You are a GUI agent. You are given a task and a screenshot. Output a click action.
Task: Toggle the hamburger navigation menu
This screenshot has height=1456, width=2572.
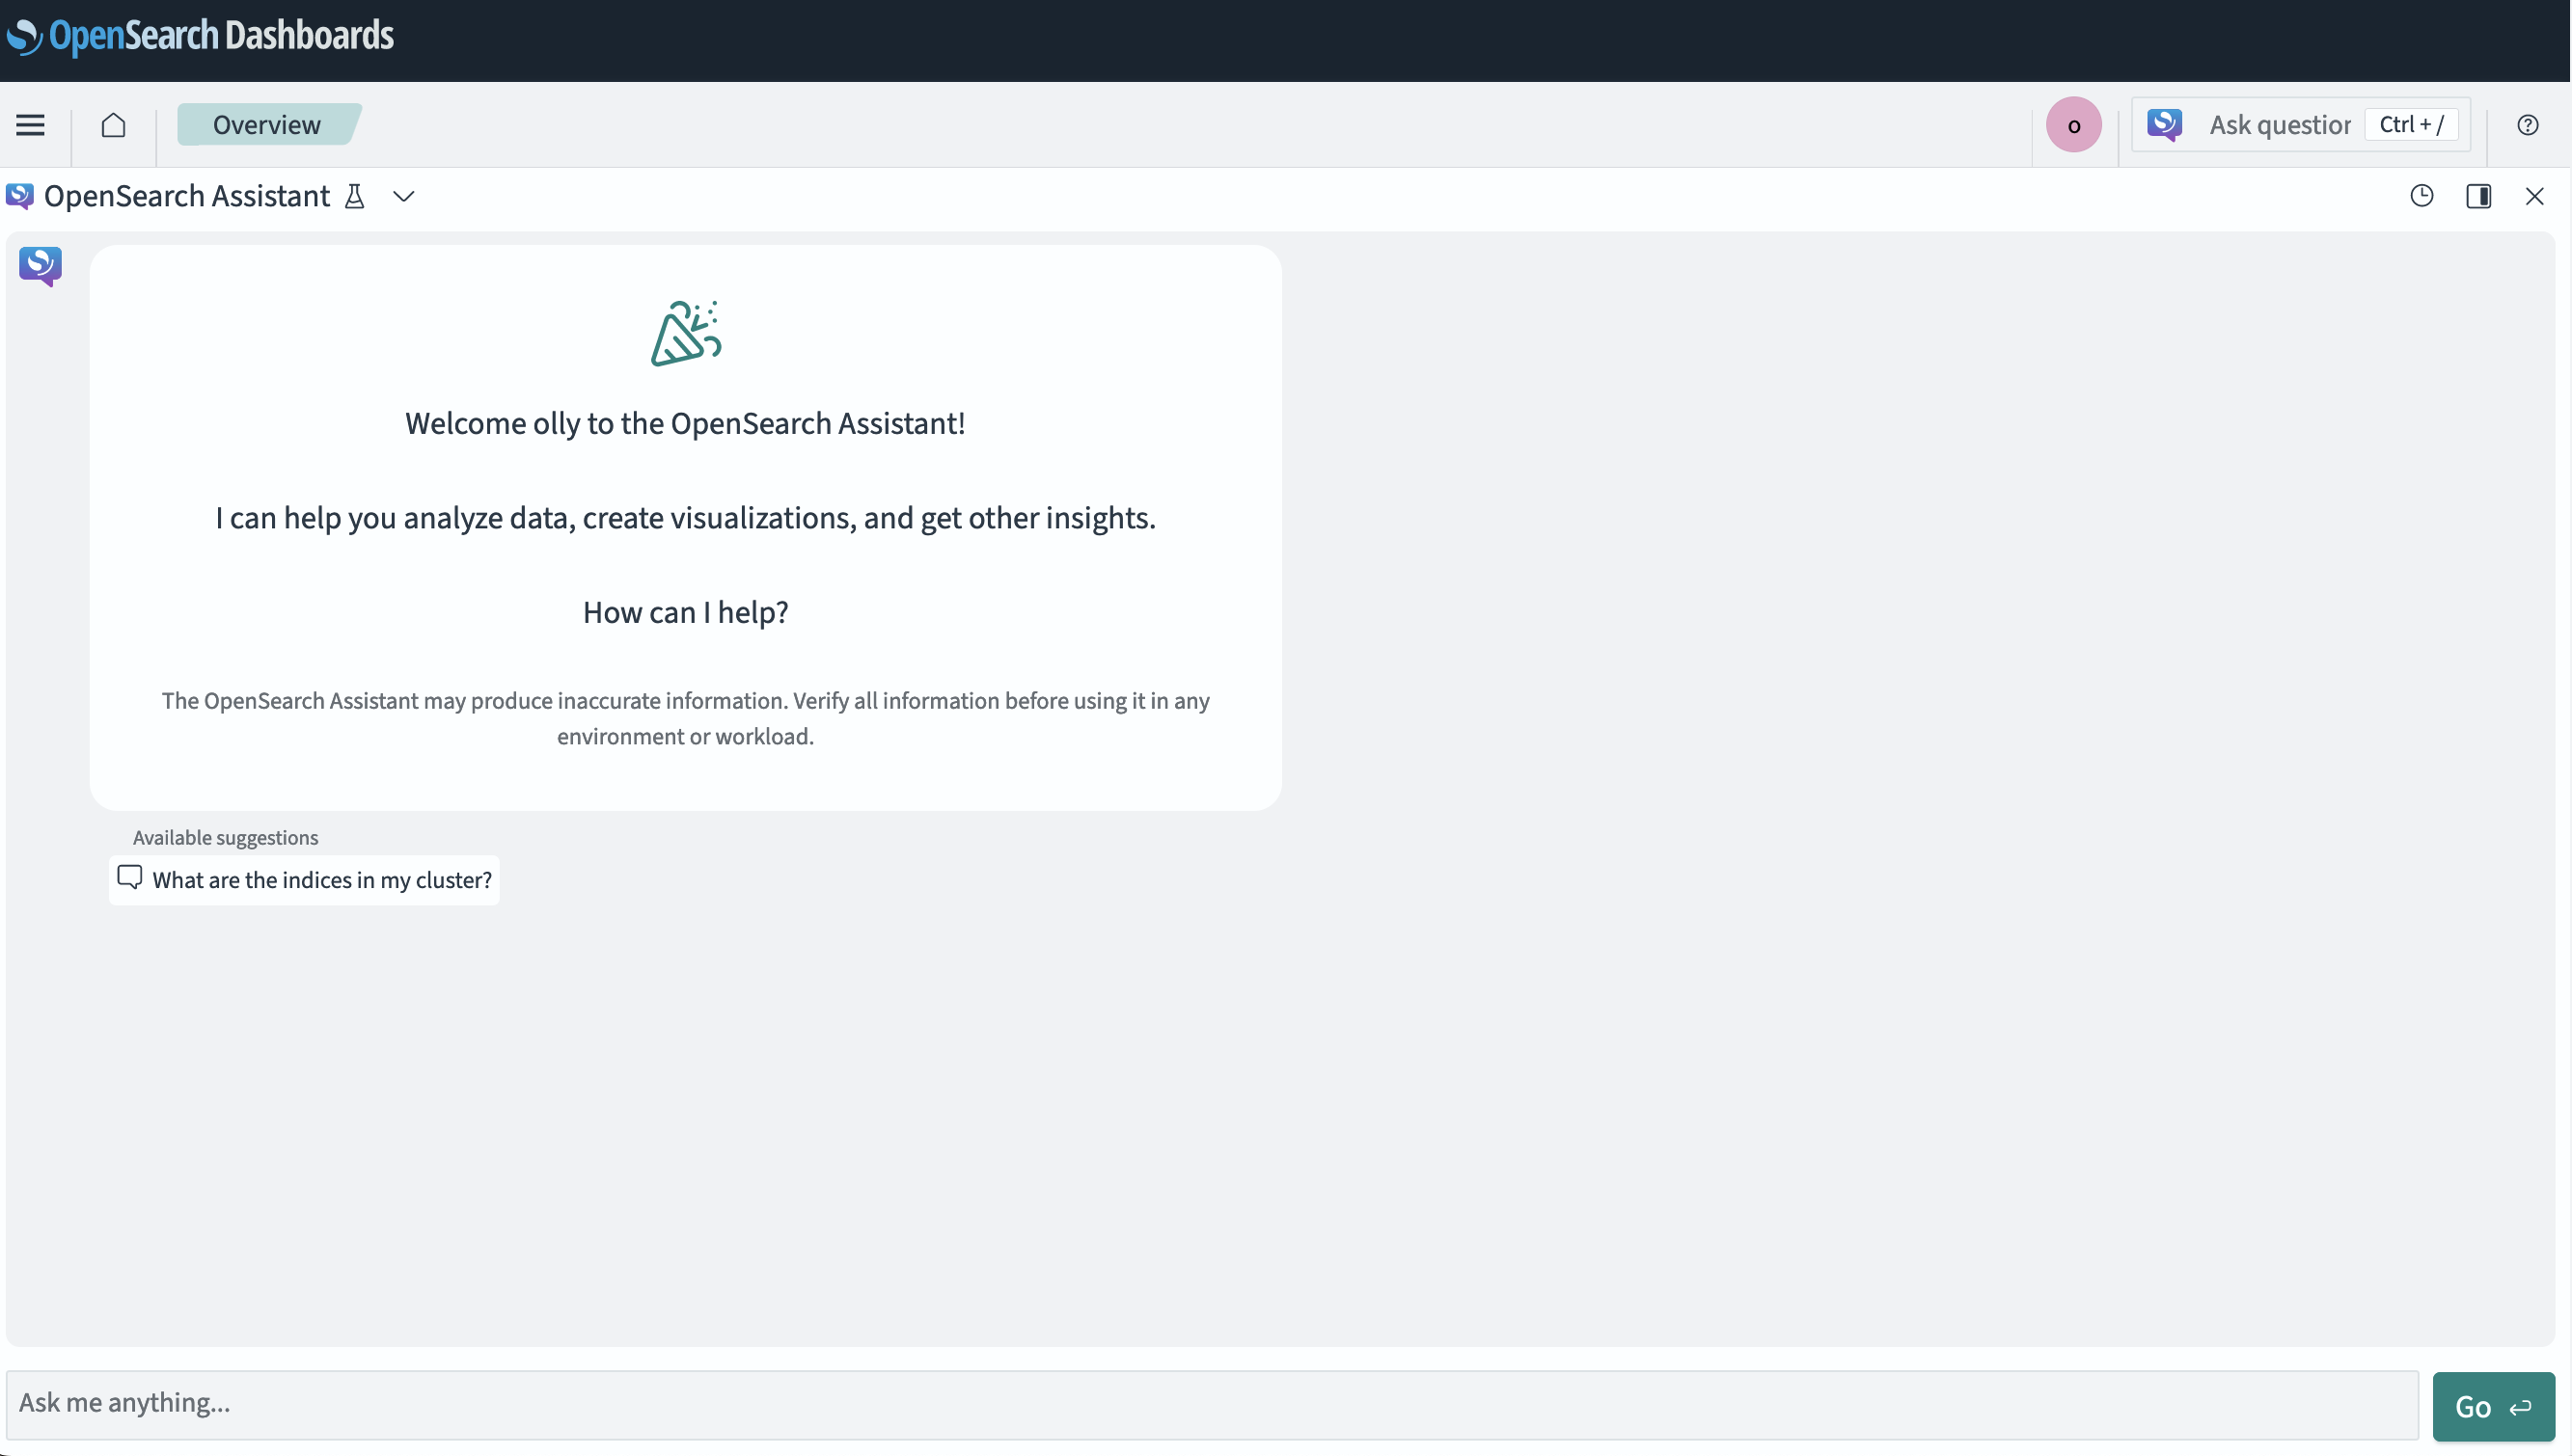(x=30, y=125)
